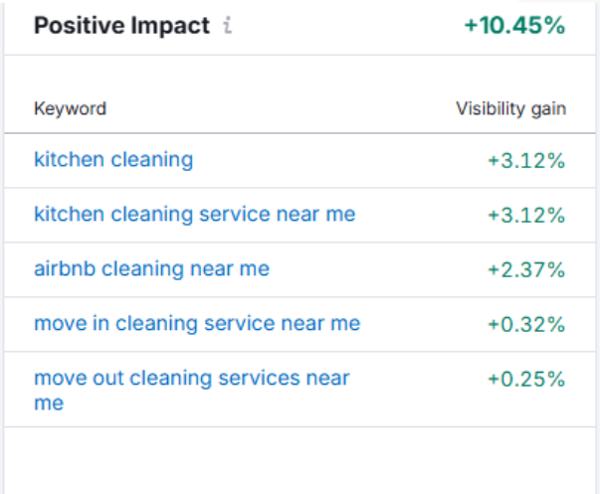Follow the 'airbnb cleaning near me' link
Screen dimensions: 600x494
pos(151,268)
